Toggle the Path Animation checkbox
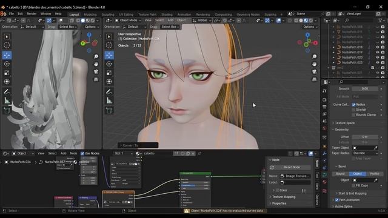Viewport: 388px width, 218px height. coord(337,200)
